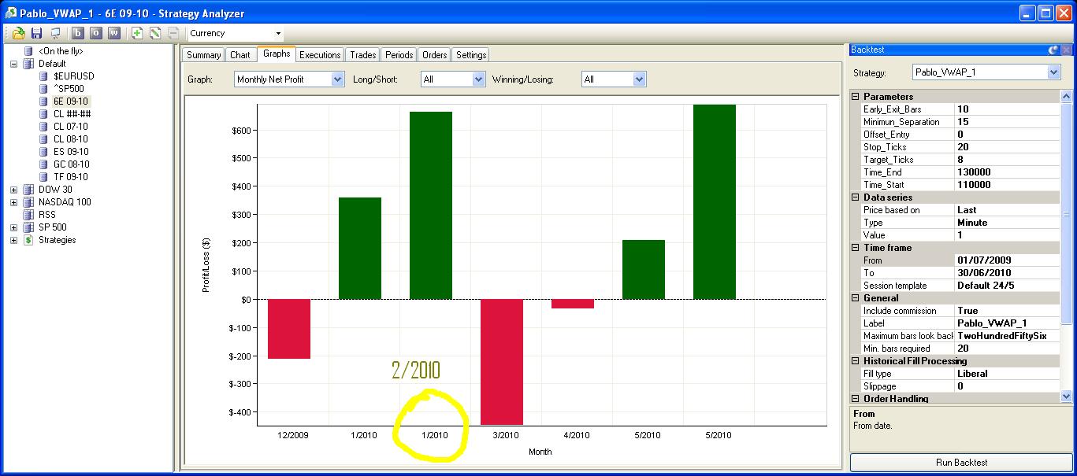Switch to the Settings tab
Screen dimensions: 1077x476
(x=471, y=55)
